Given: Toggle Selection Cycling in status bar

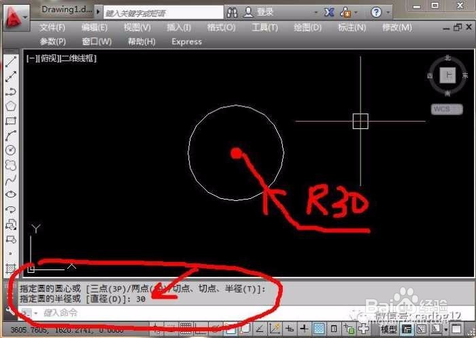Looking at the screenshot, I should click(348, 328).
